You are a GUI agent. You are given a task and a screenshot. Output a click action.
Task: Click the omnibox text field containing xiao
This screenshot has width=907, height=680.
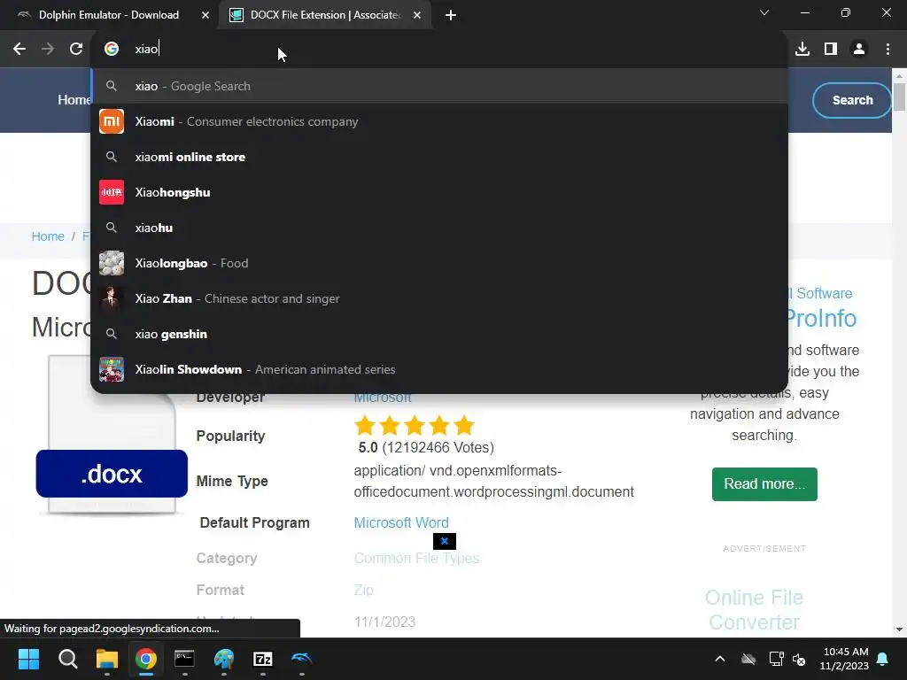tap(439, 50)
